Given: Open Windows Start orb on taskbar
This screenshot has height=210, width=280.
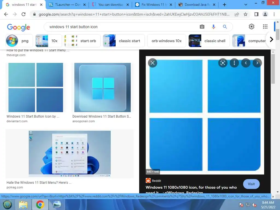Looking at the screenshot, I should click(x=7, y=205).
